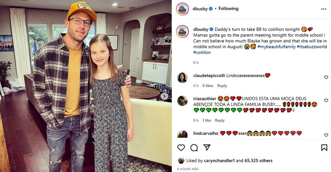Go to the next photo using the carousel arrow
This screenshot has width=331, height=172.
coord(164,96)
